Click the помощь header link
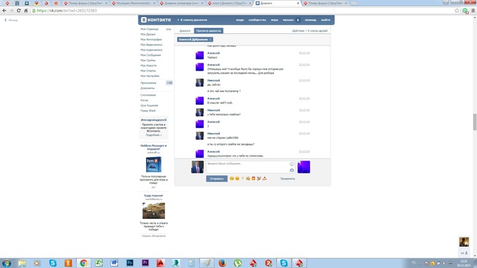Image resolution: width=477 pixels, height=268 pixels. coord(311,20)
